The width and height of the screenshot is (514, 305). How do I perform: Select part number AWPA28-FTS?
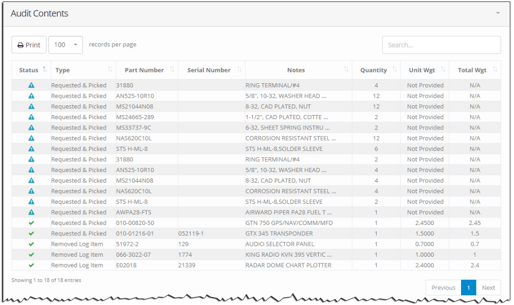[134, 212]
